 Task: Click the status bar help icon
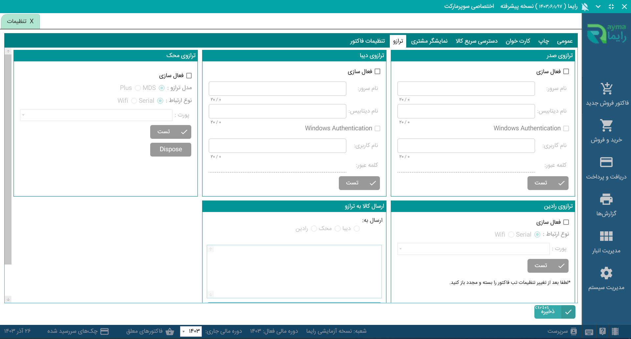coord(602,331)
